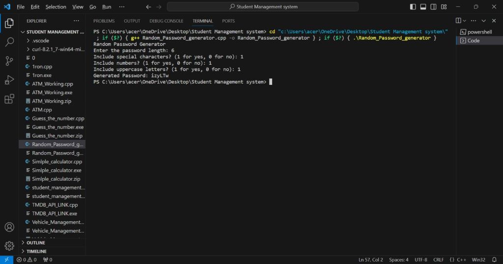The image size is (503, 264).
Task: Open the remote window status icon
Action: click(6, 260)
